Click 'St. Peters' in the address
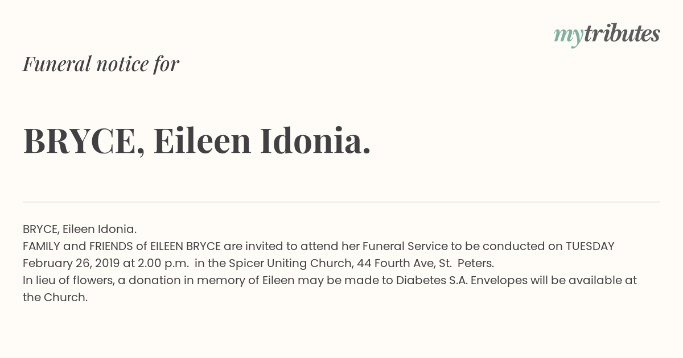 (466, 263)
